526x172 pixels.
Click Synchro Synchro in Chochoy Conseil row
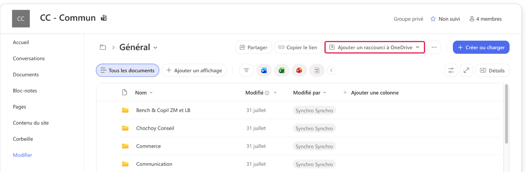pyautogui.click(x=314, y=128)
